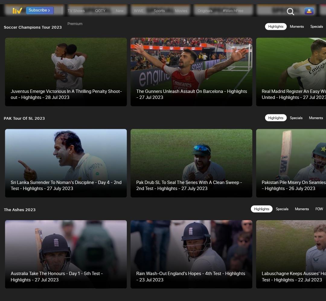This screenshot has height=301, width=326.
Task: Click the Premium label
Action: [75, 24]
